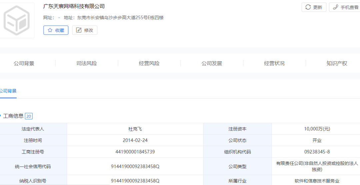Click the company address in 东莞市长安镇
This screenshot has height=185, width=360.
pos(120,18)
